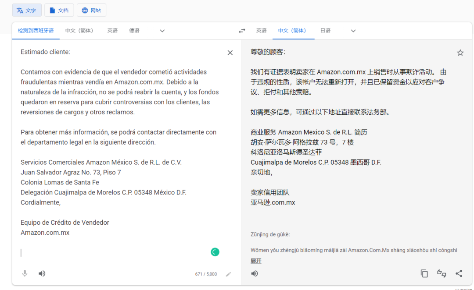
Task: Click the green Grammarly icon
Action: [215, 252]
